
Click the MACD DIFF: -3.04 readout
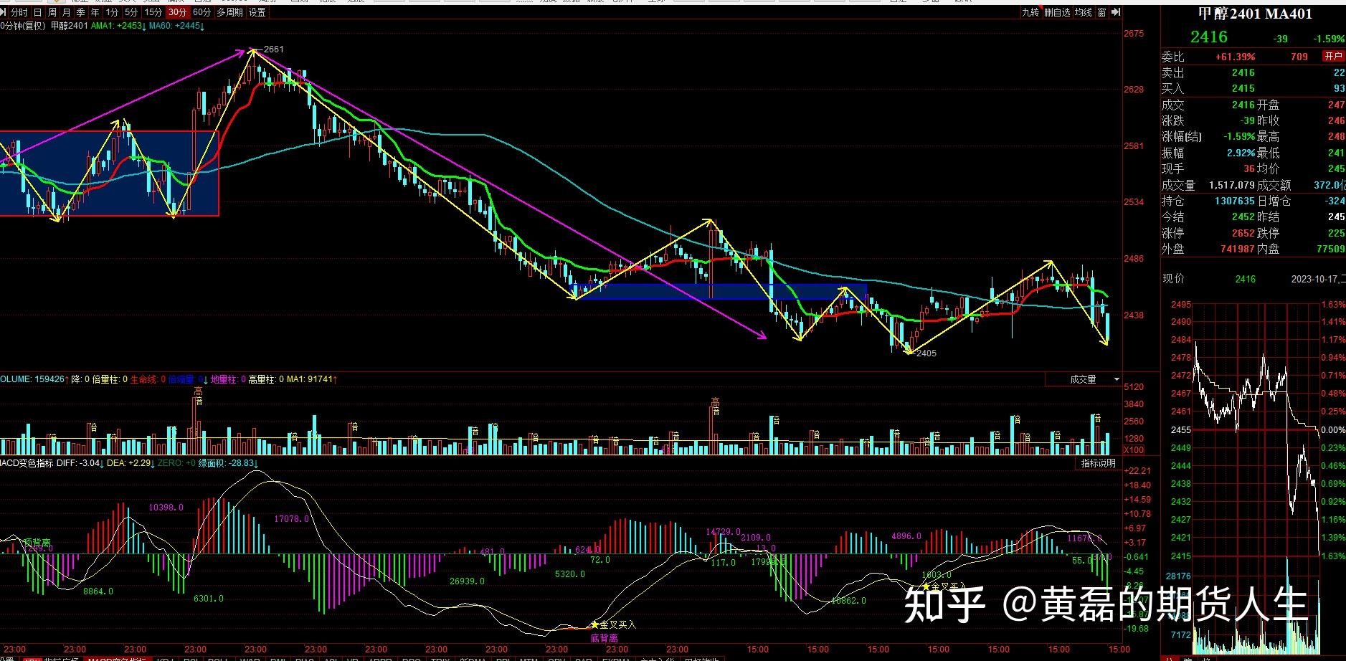[x=79, y=463]
